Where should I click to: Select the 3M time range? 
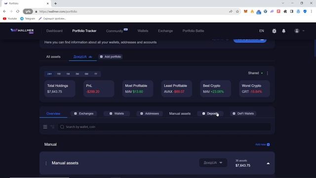coord(77,74)
